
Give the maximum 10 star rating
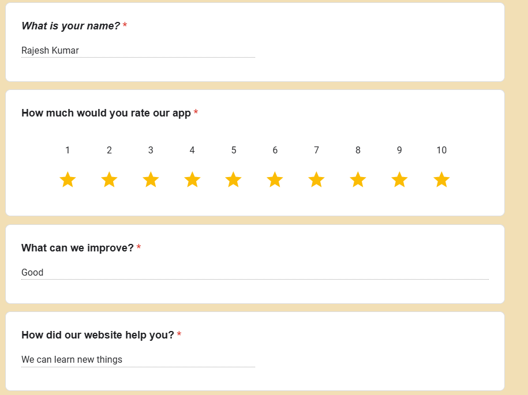(x=441, y=180)
